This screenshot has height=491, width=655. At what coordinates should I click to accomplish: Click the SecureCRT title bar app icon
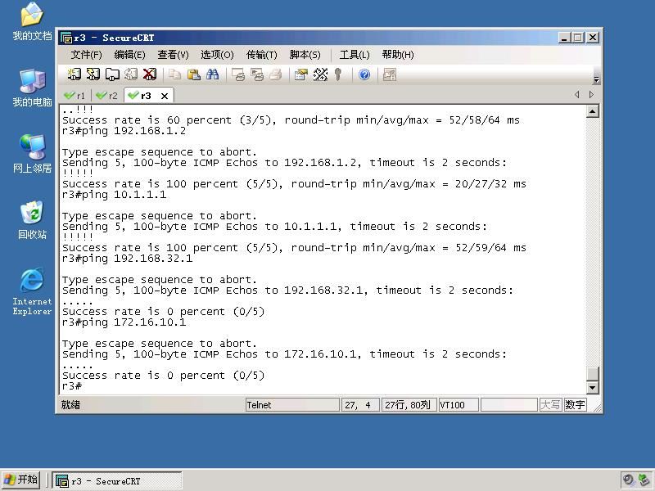pyautogui.click(x=66, y=38)
